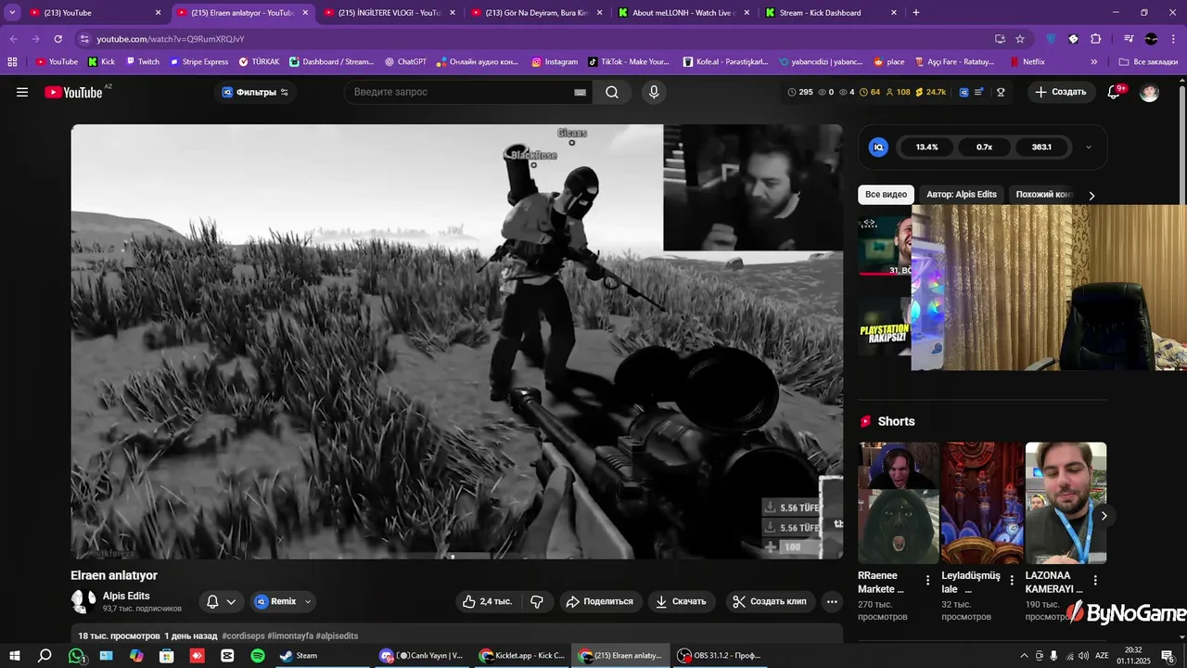Reload the page in Chrome
This screenshot has width=1187, height=668.
(57, 39)
